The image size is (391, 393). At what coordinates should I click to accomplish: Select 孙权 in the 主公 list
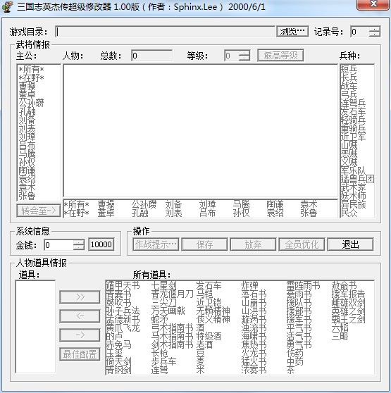pyautogui.click(x=27, y=162)
